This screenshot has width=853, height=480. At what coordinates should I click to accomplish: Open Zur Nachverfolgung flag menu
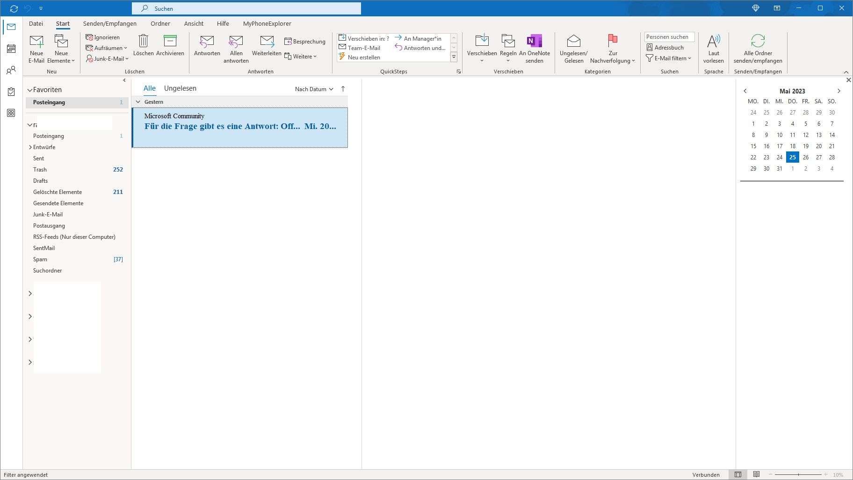tap(613, 49)
